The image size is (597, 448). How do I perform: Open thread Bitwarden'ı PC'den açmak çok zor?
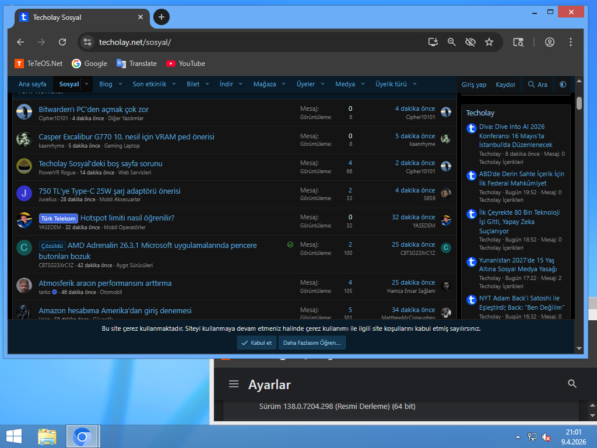[94, 109]
